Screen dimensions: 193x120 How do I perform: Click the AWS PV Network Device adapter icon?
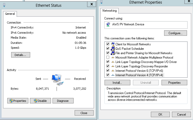pos(108,24)
